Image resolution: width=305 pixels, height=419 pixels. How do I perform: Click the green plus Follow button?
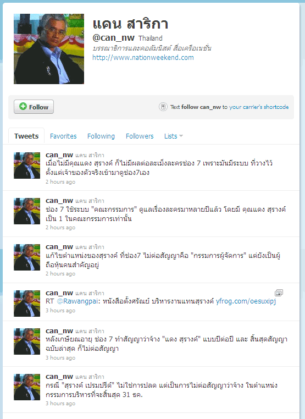coord(34,107)
